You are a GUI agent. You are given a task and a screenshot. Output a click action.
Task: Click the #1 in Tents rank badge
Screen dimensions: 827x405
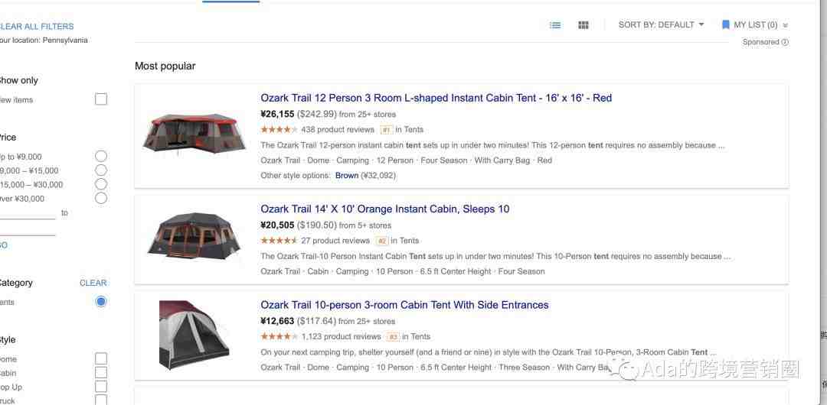[x=387, y=130]
